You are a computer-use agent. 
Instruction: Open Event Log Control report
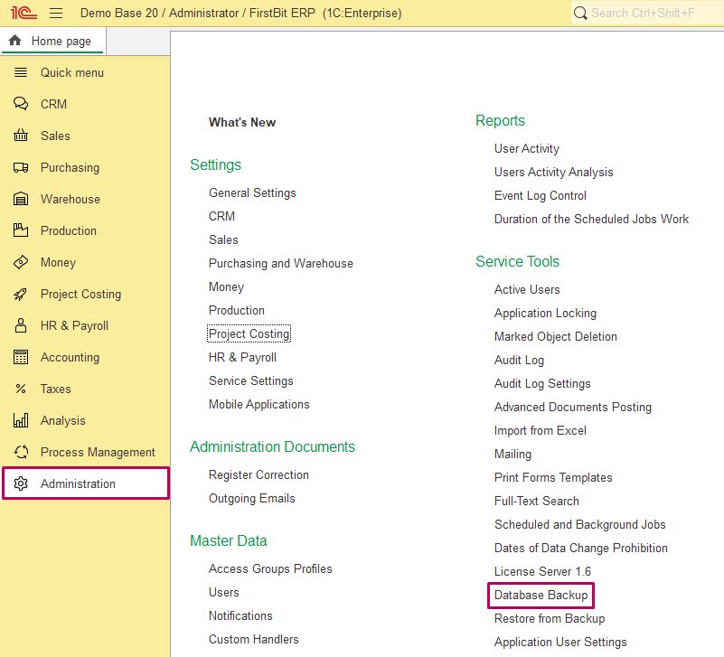pos(541,196)
